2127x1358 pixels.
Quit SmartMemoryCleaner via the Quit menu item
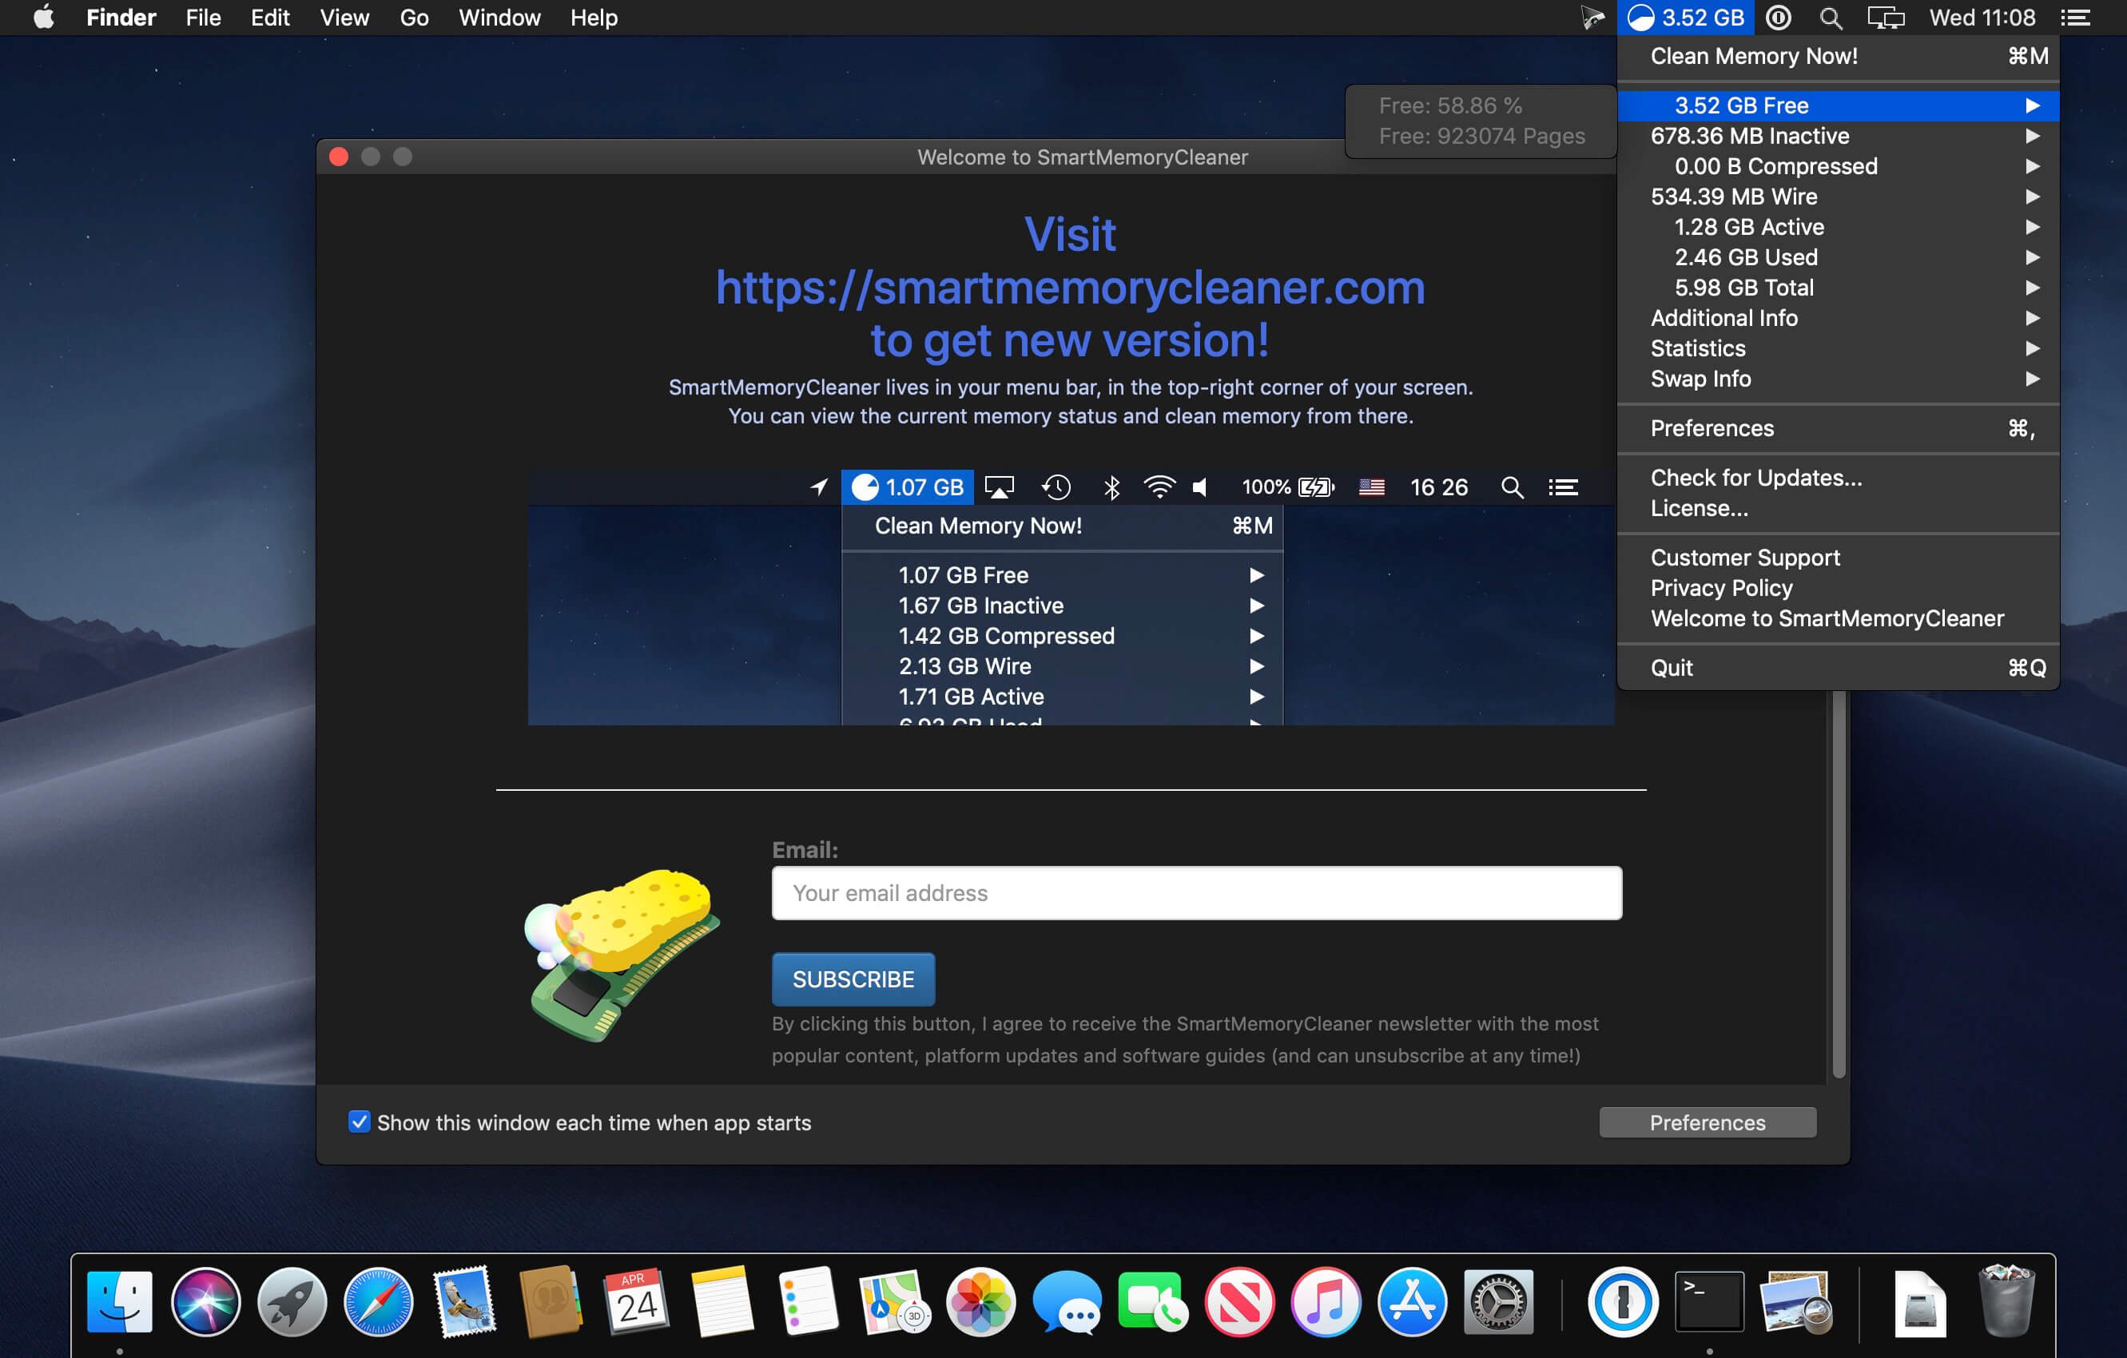point(1839,668)
